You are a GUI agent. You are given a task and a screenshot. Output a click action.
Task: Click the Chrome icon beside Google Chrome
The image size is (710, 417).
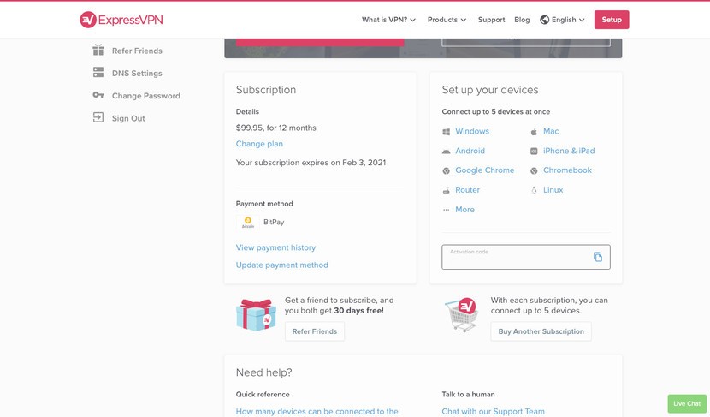(446, 171)
